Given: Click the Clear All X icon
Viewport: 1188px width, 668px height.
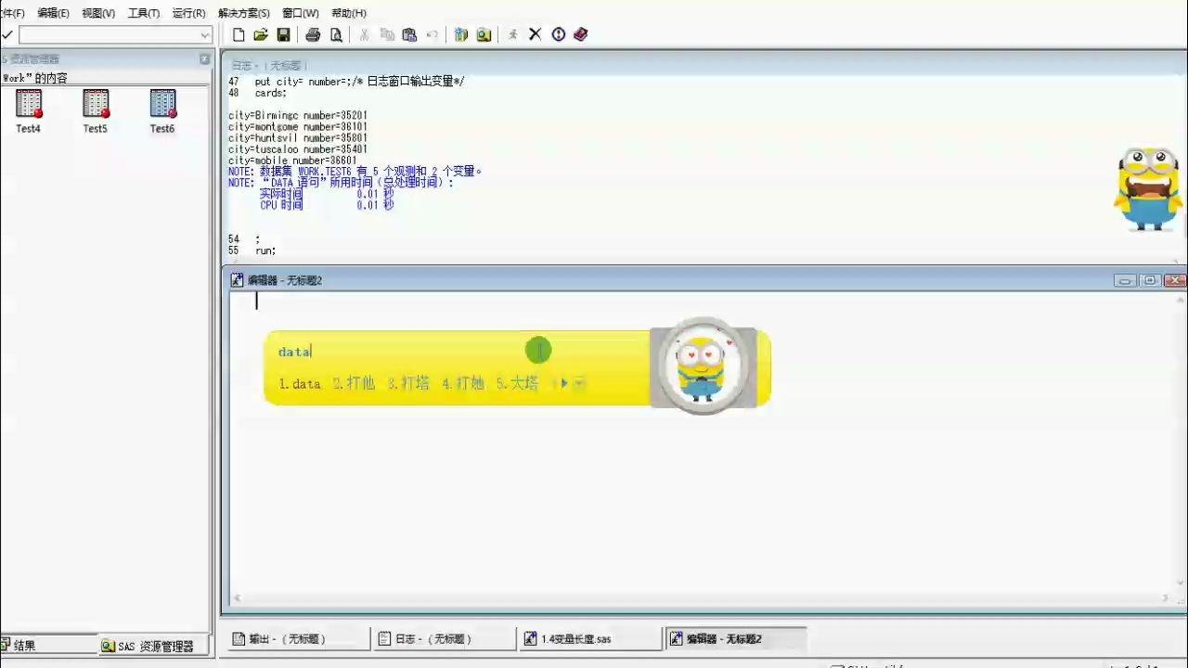Looking at the screenshot, I should tap(536, 34).
